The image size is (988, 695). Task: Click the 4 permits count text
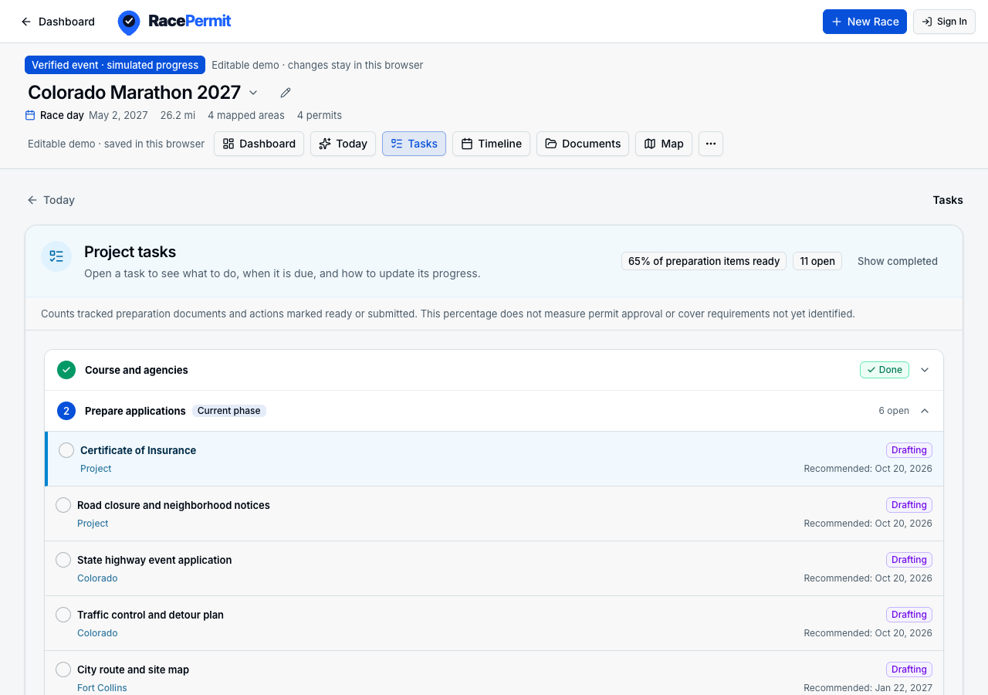coord(320,115)
